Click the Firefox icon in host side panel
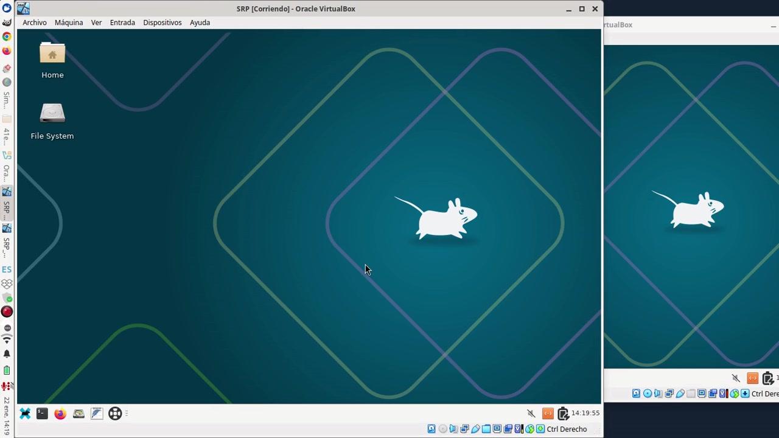 tap(7, 51)
